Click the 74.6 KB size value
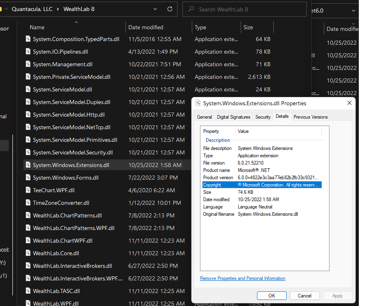Screen dimensions: 391x306 pos(245,192)
